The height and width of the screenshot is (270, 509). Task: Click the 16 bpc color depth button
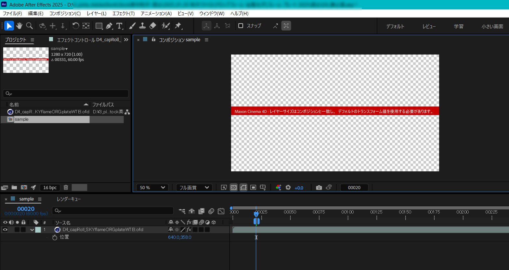pos(50,188)
